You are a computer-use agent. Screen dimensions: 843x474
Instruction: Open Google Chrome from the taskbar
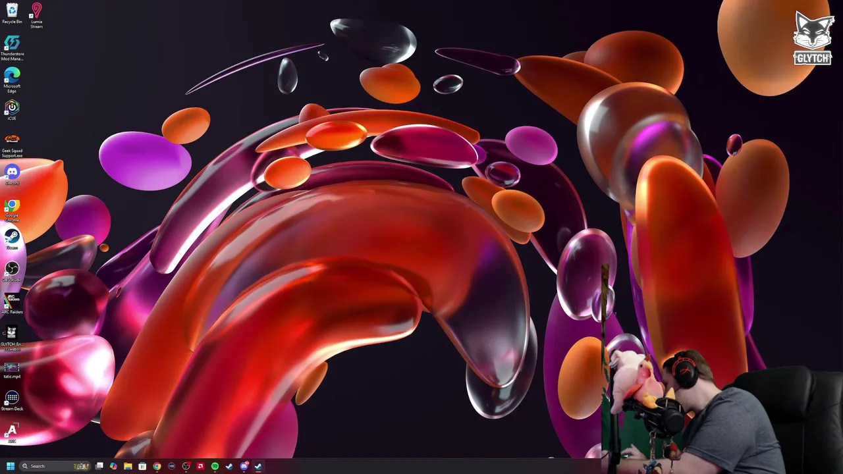pyautogui.click(x=157, y=466)
